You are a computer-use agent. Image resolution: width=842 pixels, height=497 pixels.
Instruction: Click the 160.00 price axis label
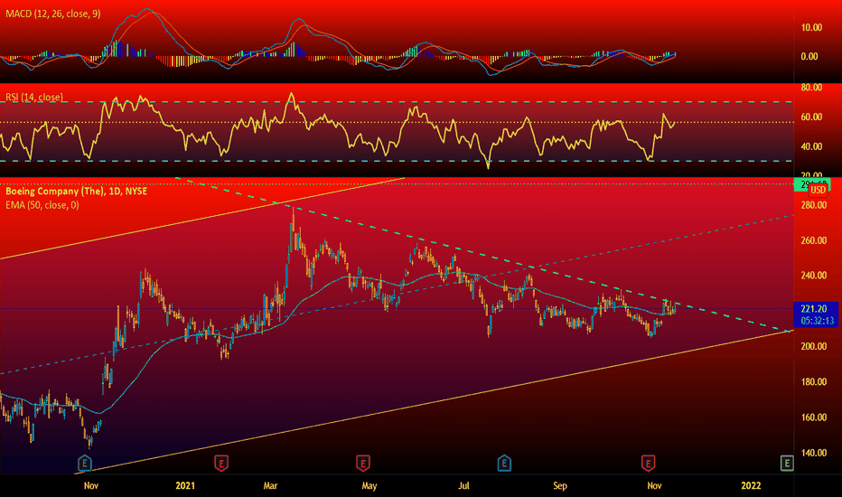[813, 417]
